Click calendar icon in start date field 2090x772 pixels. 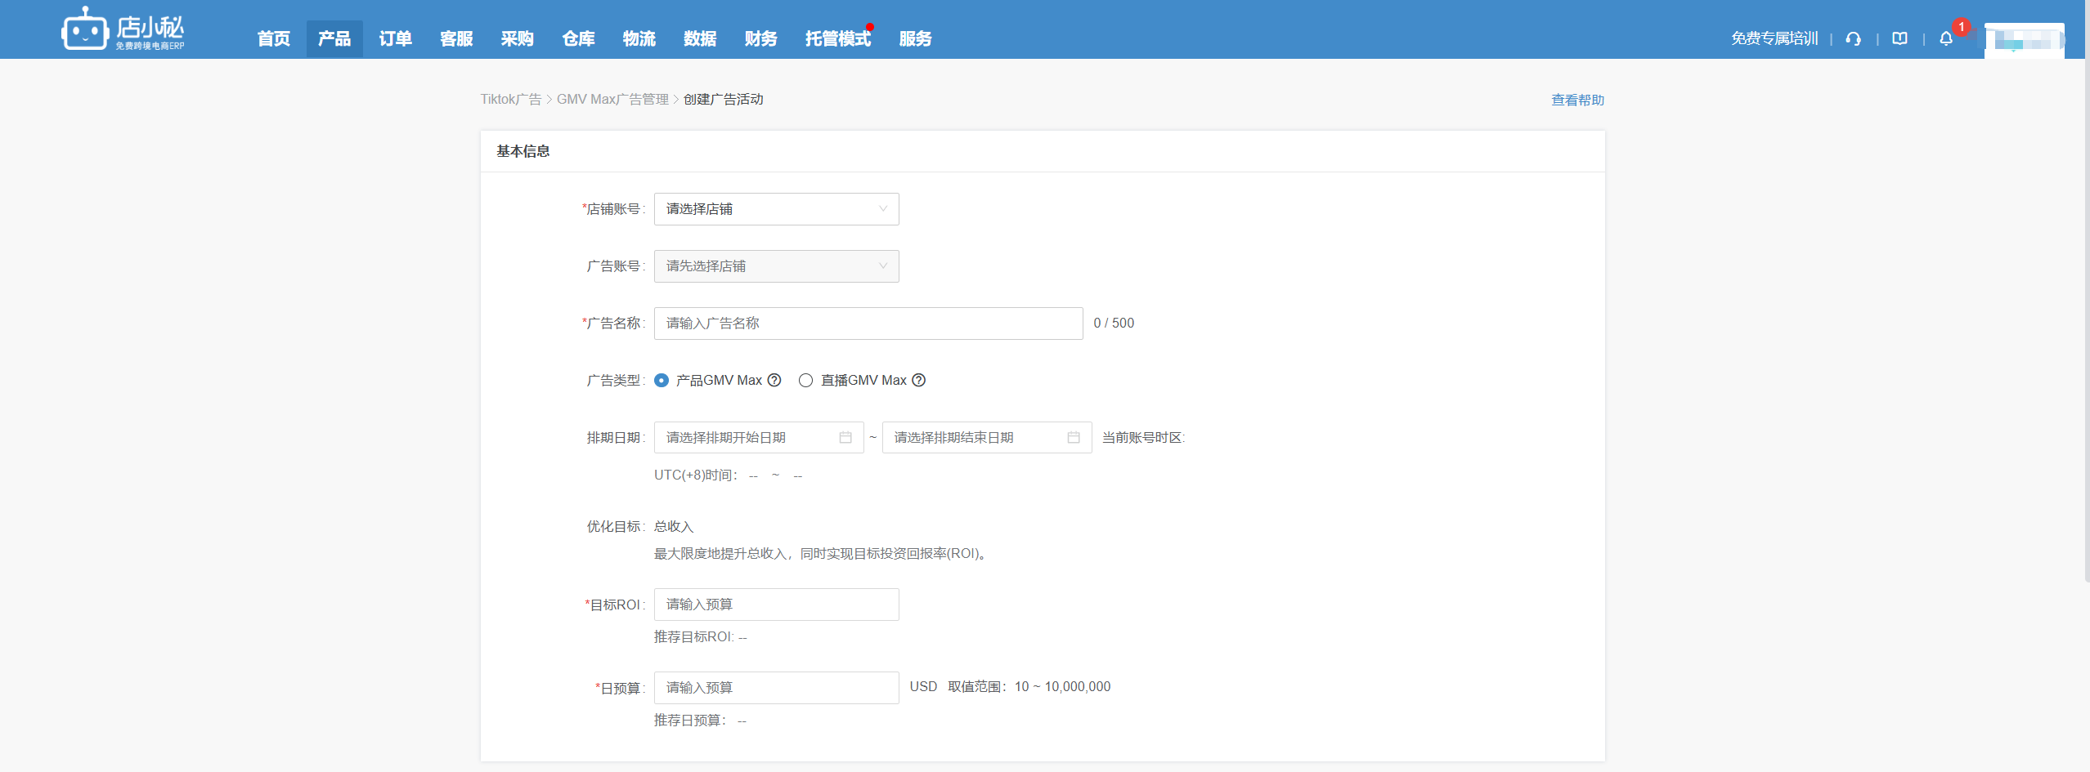coord(845,438)
